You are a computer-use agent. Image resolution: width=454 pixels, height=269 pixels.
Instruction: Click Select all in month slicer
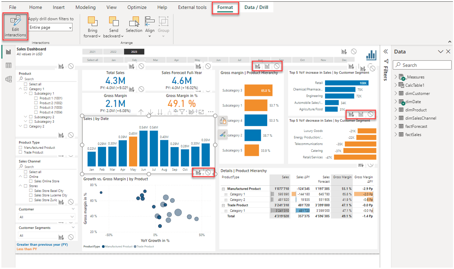[x=93, y=60]
